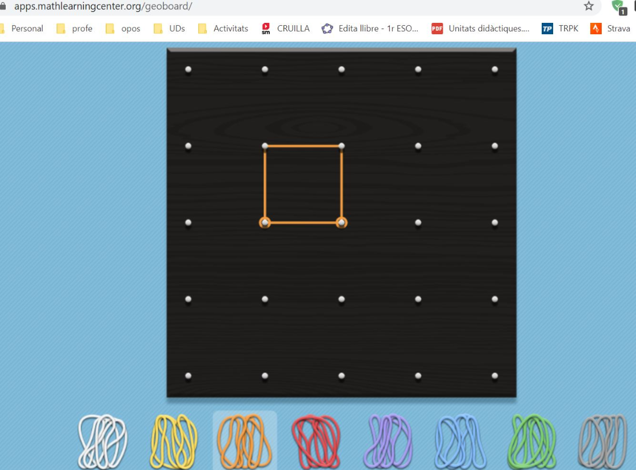The image size is (636, 470).
Task: Bookmark this page with the star icon
Action: (x=589, y=6)
